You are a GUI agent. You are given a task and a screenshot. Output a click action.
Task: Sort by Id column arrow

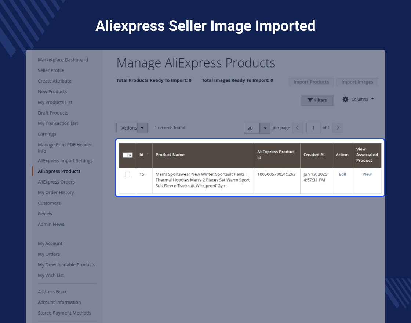[x=148, y=155]
